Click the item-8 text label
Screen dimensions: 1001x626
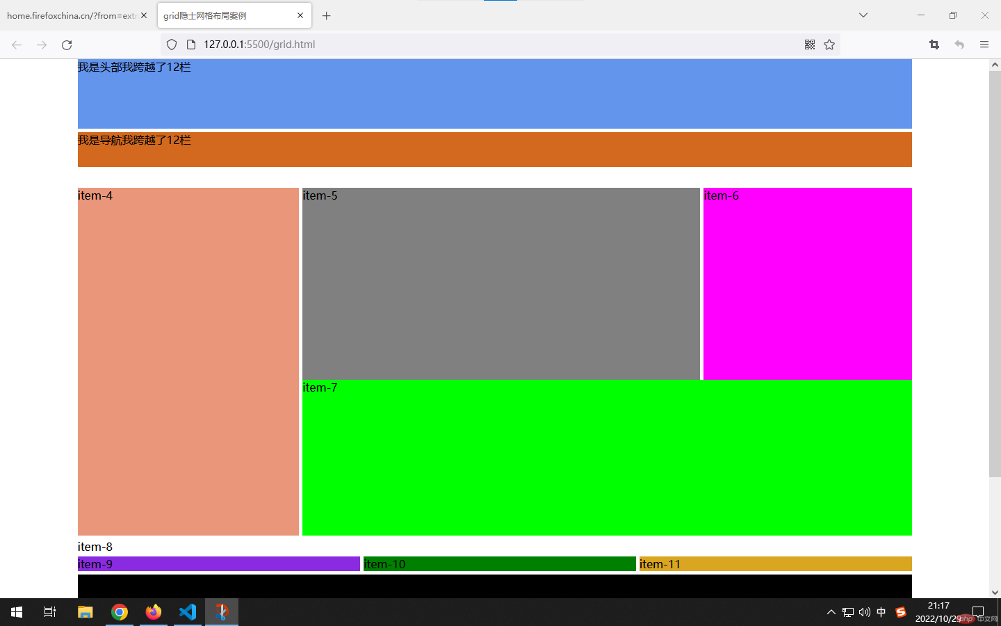tap(95, 547)
